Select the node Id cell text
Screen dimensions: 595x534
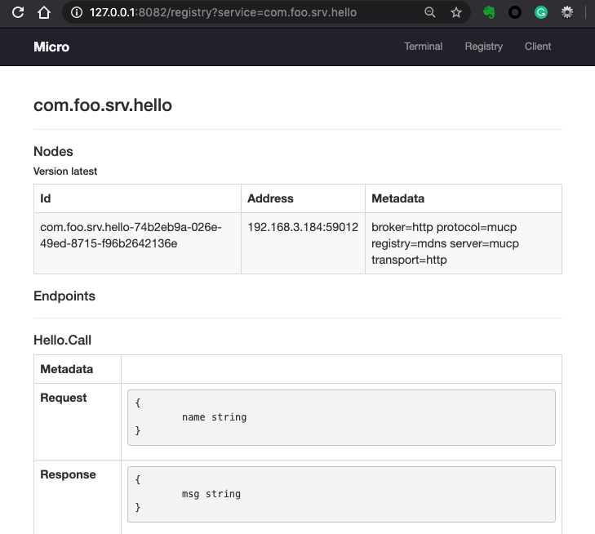click(x=131, y=235)
